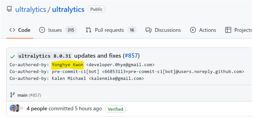This screenshot has width=253, height=118.
Task: Open the ultralytics repository name link
Action: [68, 10]
